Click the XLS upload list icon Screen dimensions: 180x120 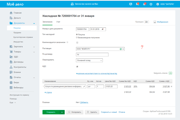point(170,73)
